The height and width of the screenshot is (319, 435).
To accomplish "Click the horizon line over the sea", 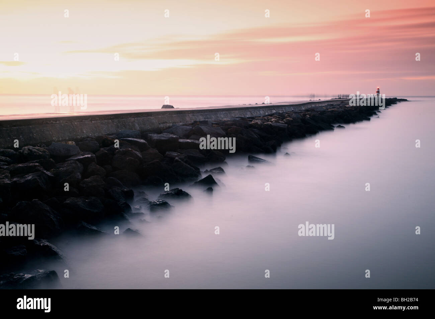I will coord(217,95).
